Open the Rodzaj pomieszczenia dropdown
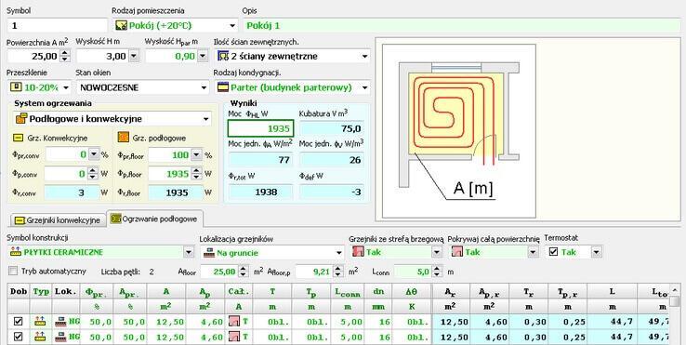The height and width of the screenshot is (345, 686). tap(232, 25)
